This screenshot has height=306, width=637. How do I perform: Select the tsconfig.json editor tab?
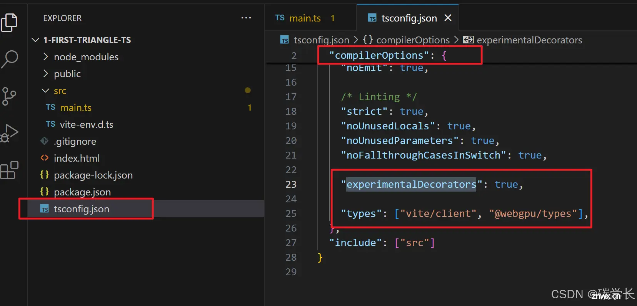pos(408,18)
